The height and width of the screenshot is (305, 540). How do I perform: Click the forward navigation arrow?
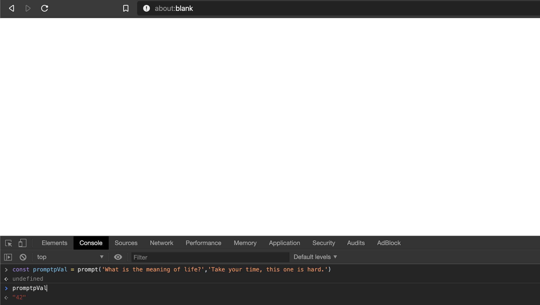click(28, 8)
